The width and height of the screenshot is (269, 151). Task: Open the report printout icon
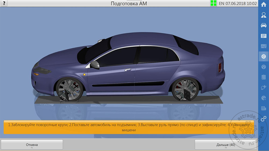[x=264, y=108]
